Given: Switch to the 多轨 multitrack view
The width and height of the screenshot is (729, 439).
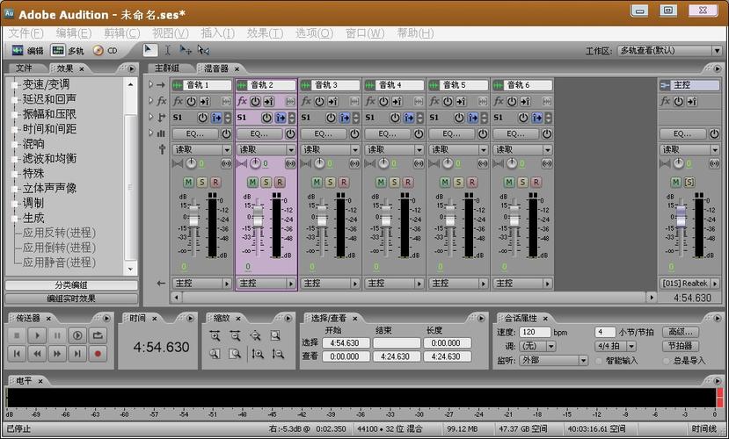Looking at the screenshot, I should pos(68,51).
